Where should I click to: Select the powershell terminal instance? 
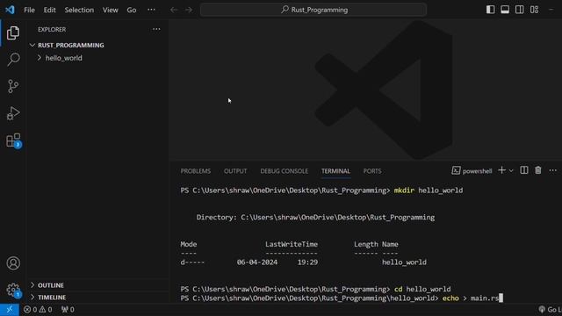472,171
